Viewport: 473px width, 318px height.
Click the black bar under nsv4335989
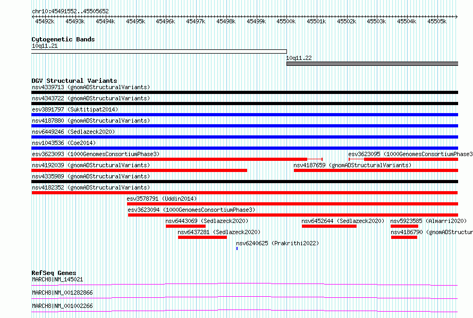tap(244, 182)
